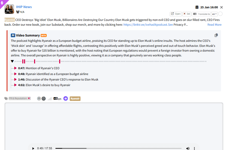
Task: Click the purple audio waveform icon
Action: [x=65, y=99]
